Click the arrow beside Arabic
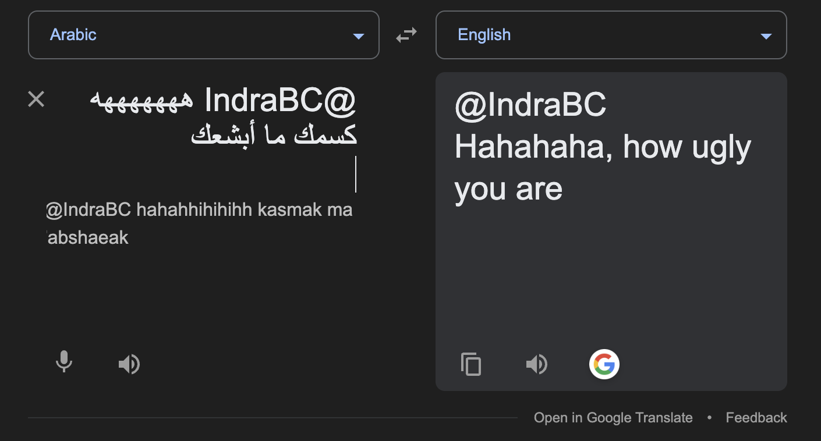 pyautogui.click(x=359, y=36)
